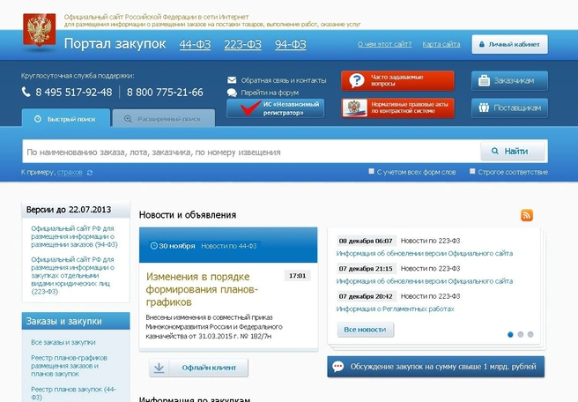Image resolution: width=578 pixels, height=402 pixels.
Task: Click support phone 8 800 775-21-66
Action: 165,93
